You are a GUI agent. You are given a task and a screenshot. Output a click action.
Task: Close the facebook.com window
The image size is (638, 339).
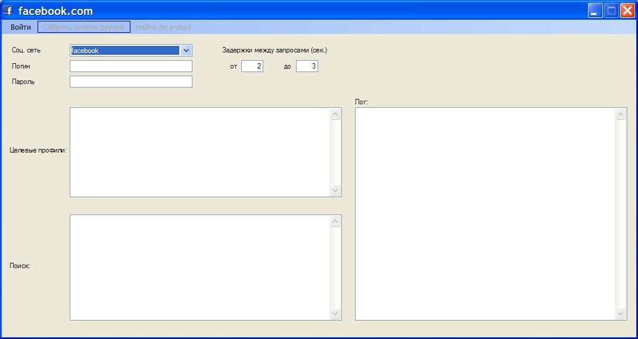627,11
